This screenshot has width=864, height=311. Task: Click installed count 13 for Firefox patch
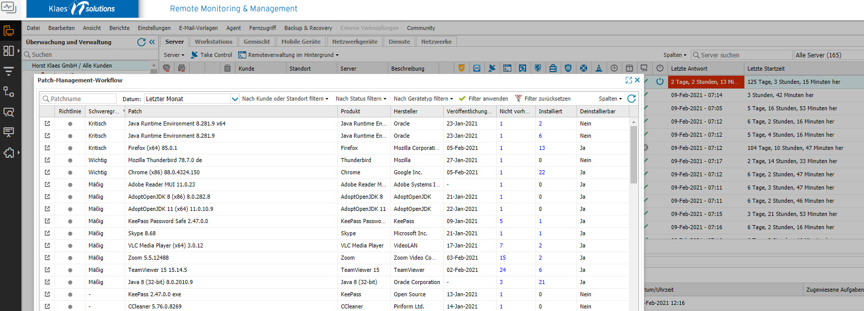(542, 148)
